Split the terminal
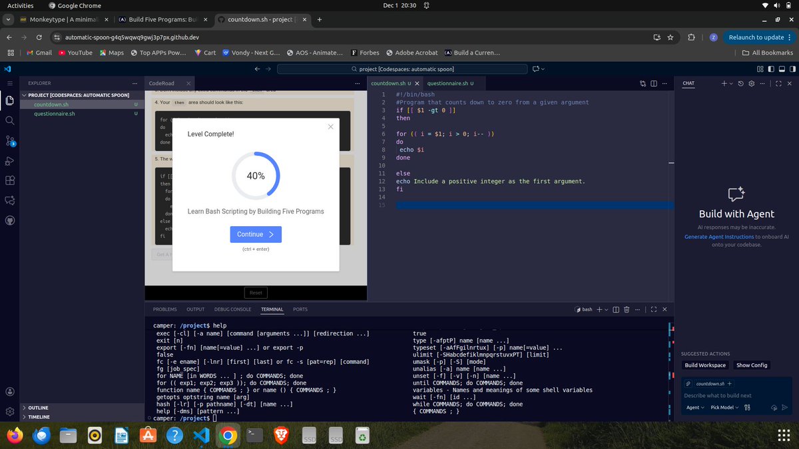This screenshot has width=799, height=449. pos(616,309)
